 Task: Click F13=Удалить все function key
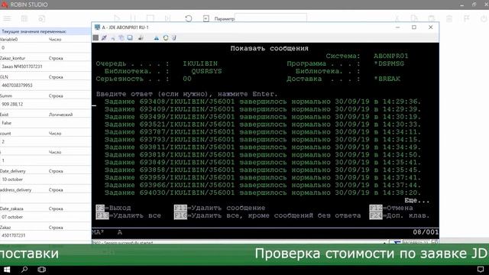[128, 215]
